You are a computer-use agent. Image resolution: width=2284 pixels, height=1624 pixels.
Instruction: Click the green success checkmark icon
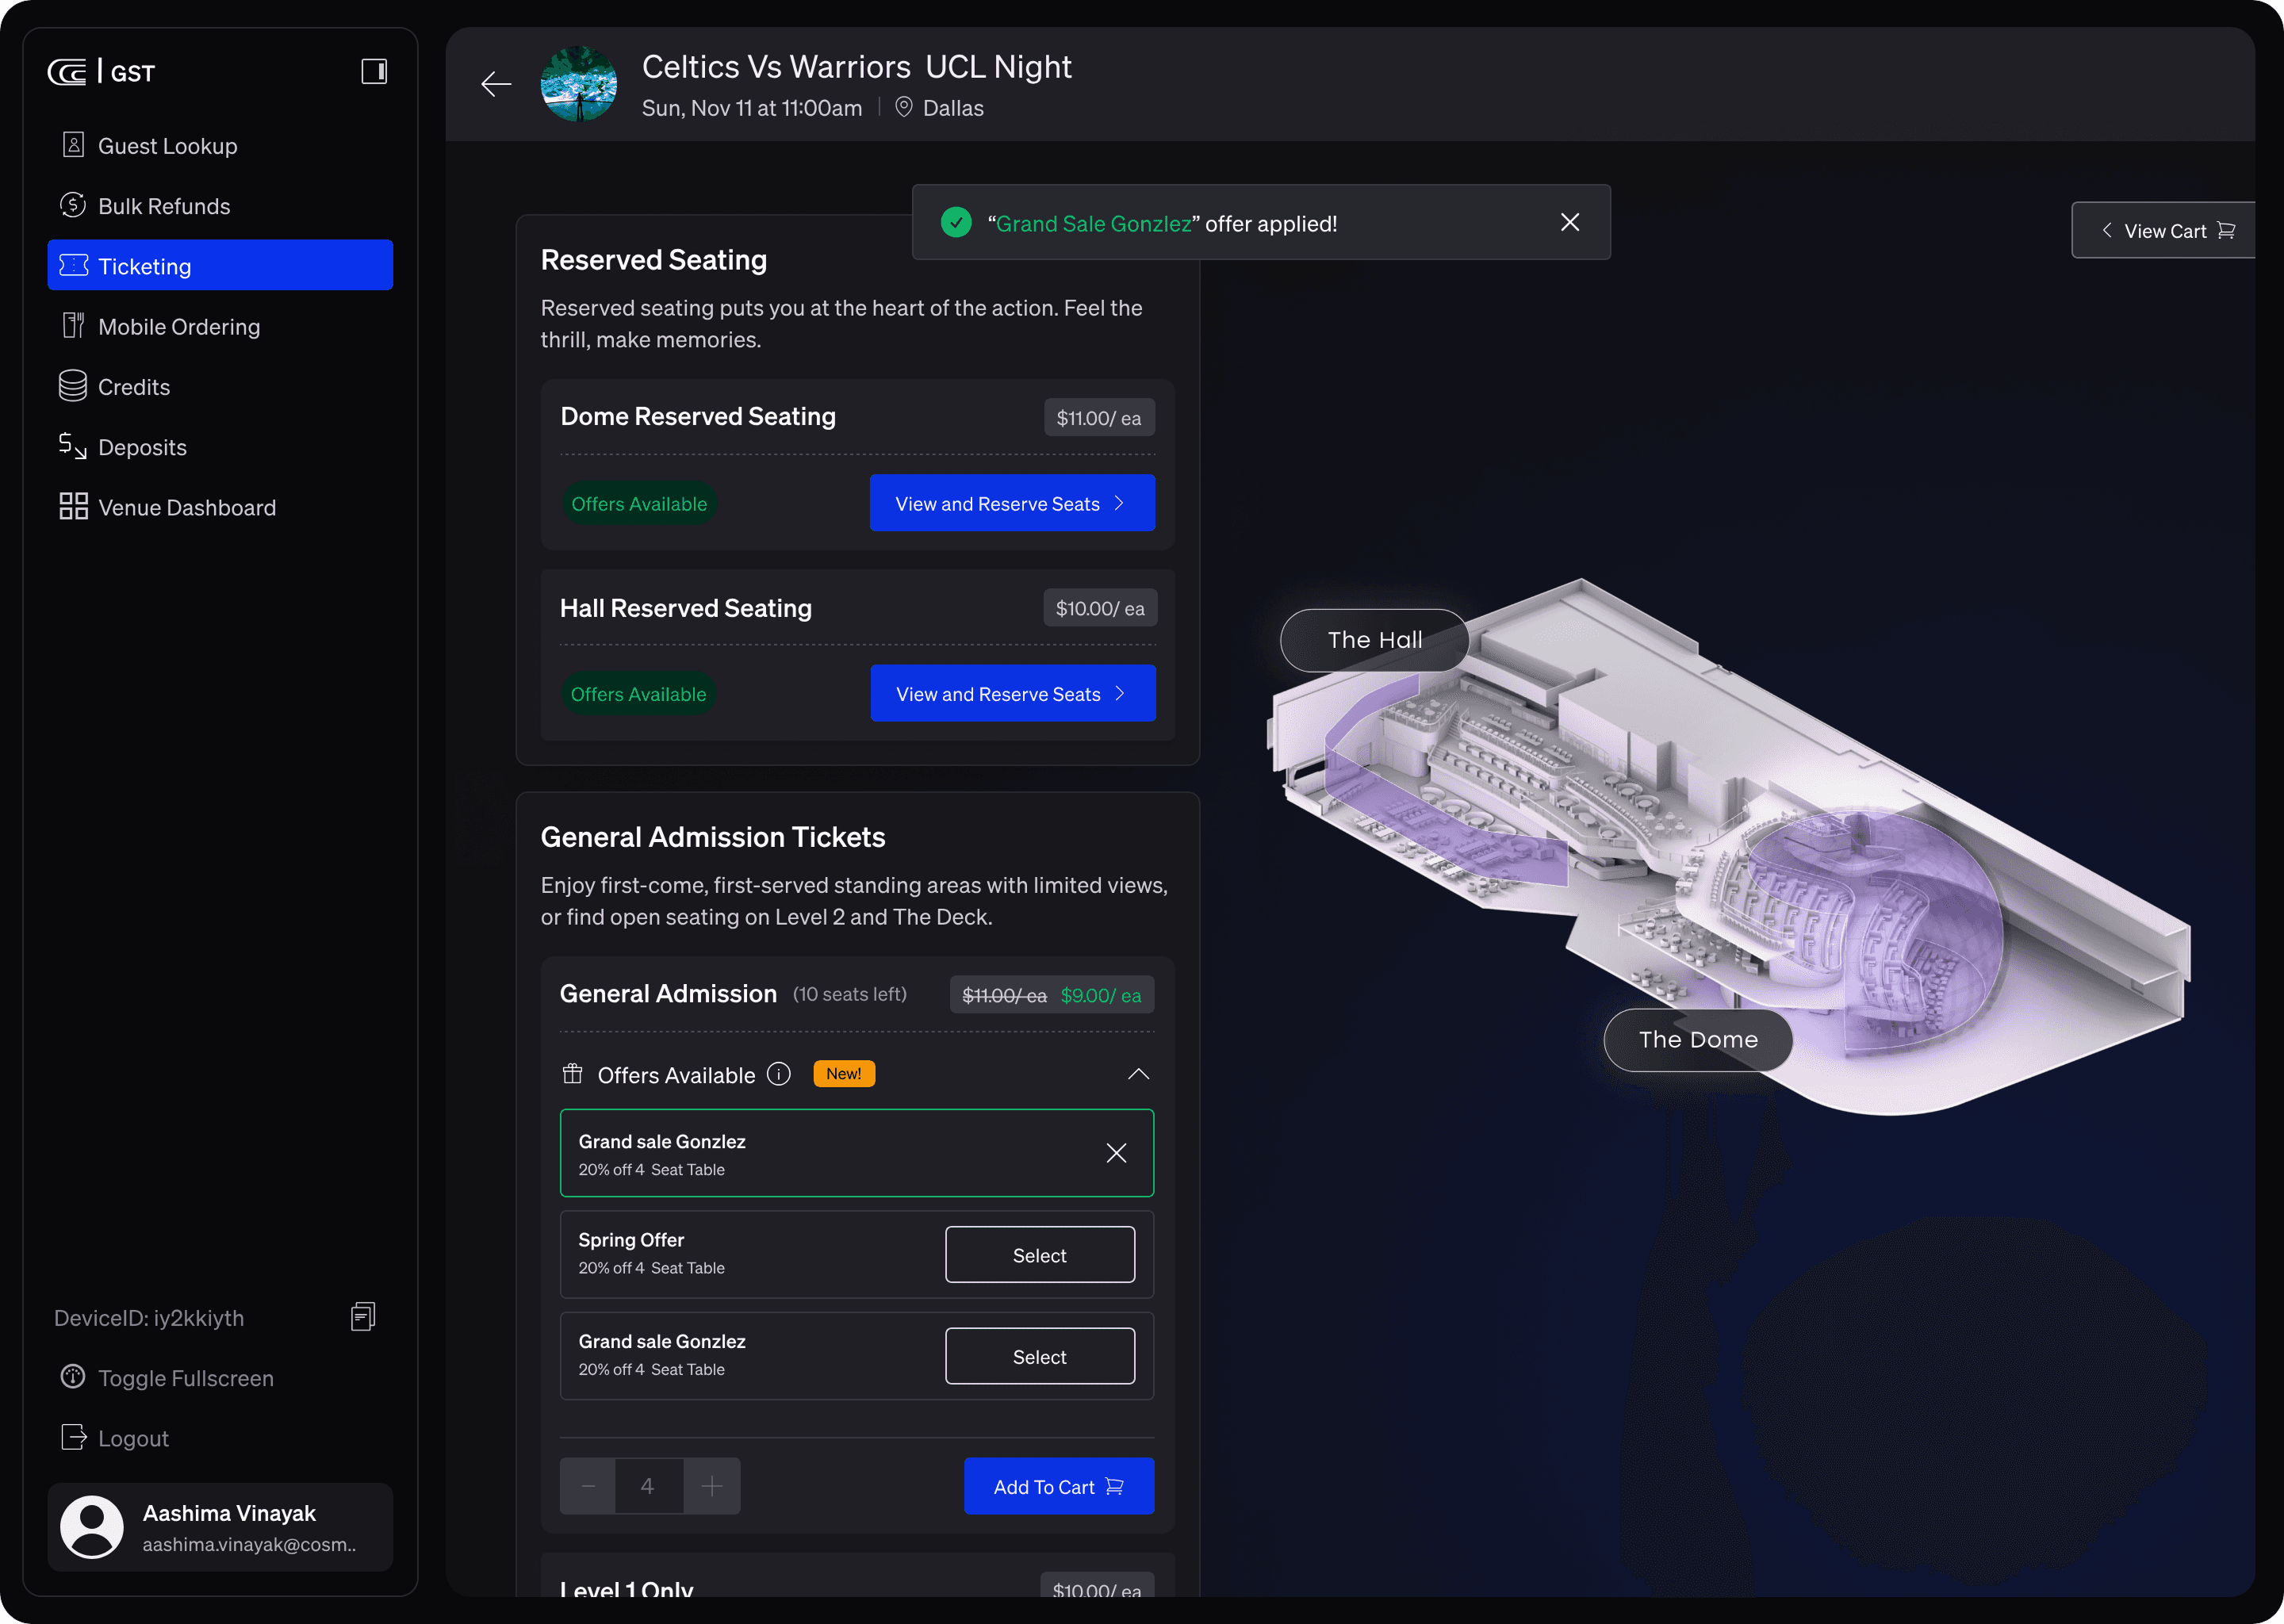click(956, 222)
